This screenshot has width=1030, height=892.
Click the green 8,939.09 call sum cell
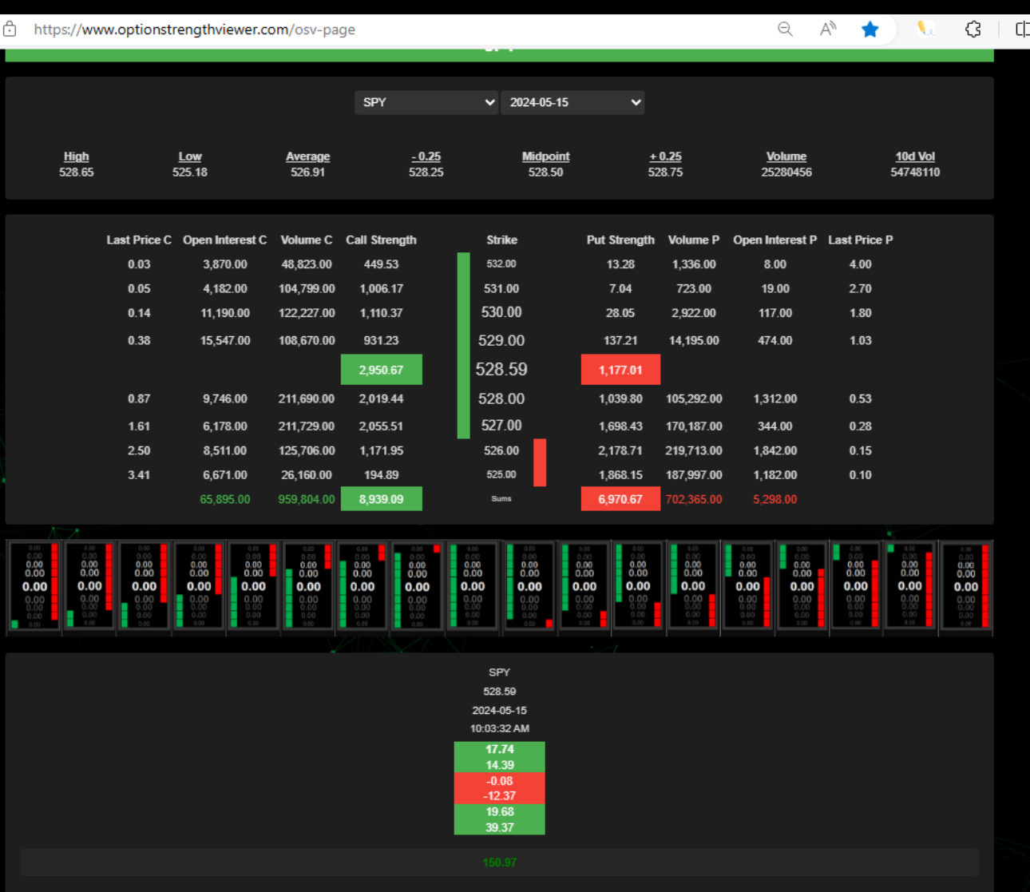coord(382,499)
